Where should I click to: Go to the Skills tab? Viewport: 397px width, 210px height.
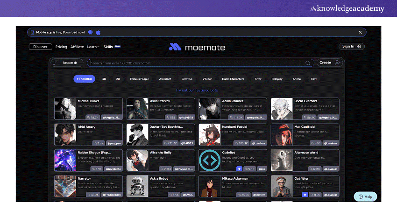108,47
